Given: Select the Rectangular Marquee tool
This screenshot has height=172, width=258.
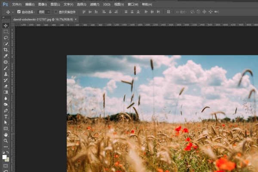Looking at the screenshot, I should click(6, 31).
